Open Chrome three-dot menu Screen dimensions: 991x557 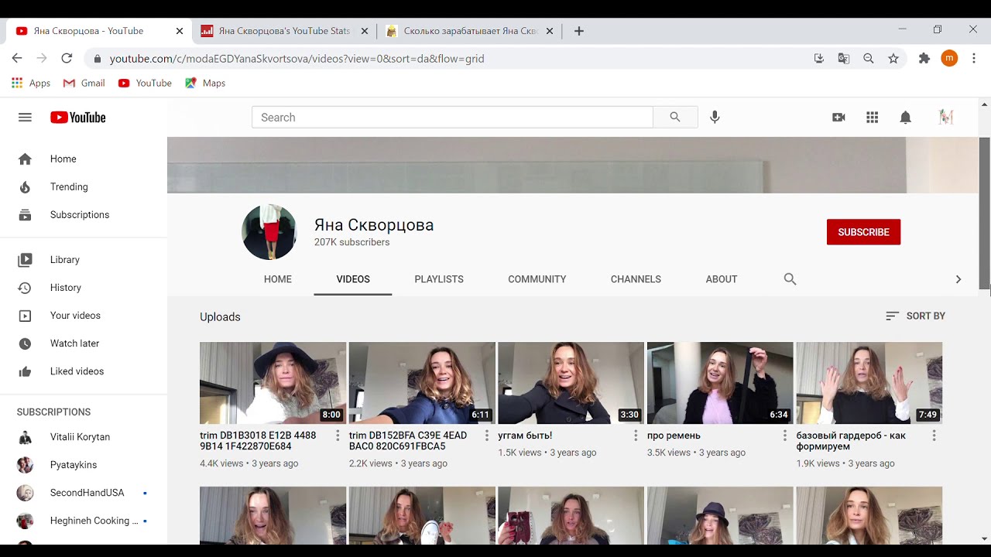973,58
